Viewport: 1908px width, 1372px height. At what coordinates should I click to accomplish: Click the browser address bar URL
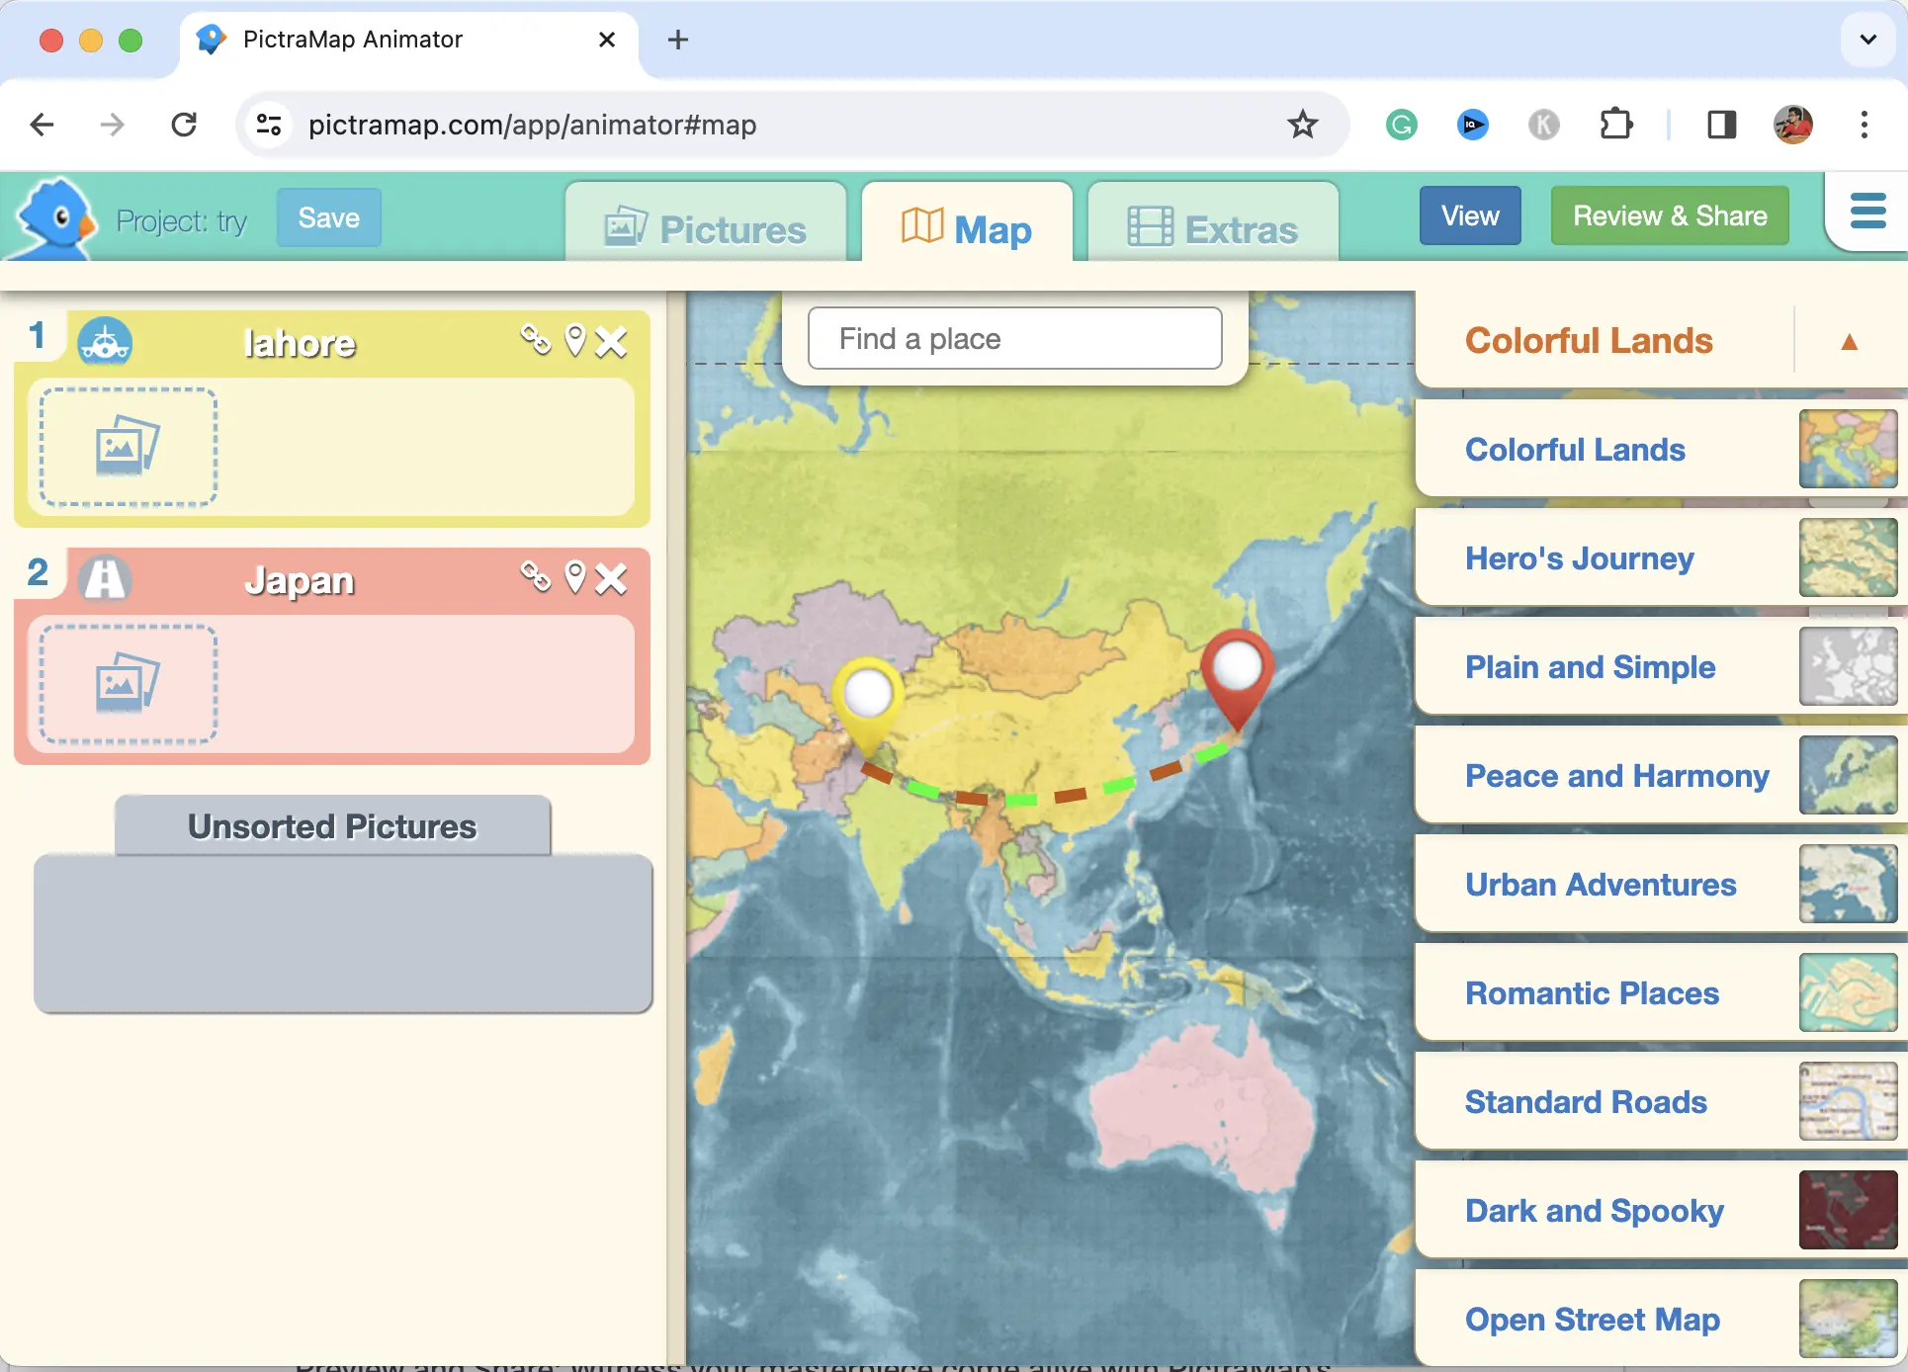tap(532, 125)
